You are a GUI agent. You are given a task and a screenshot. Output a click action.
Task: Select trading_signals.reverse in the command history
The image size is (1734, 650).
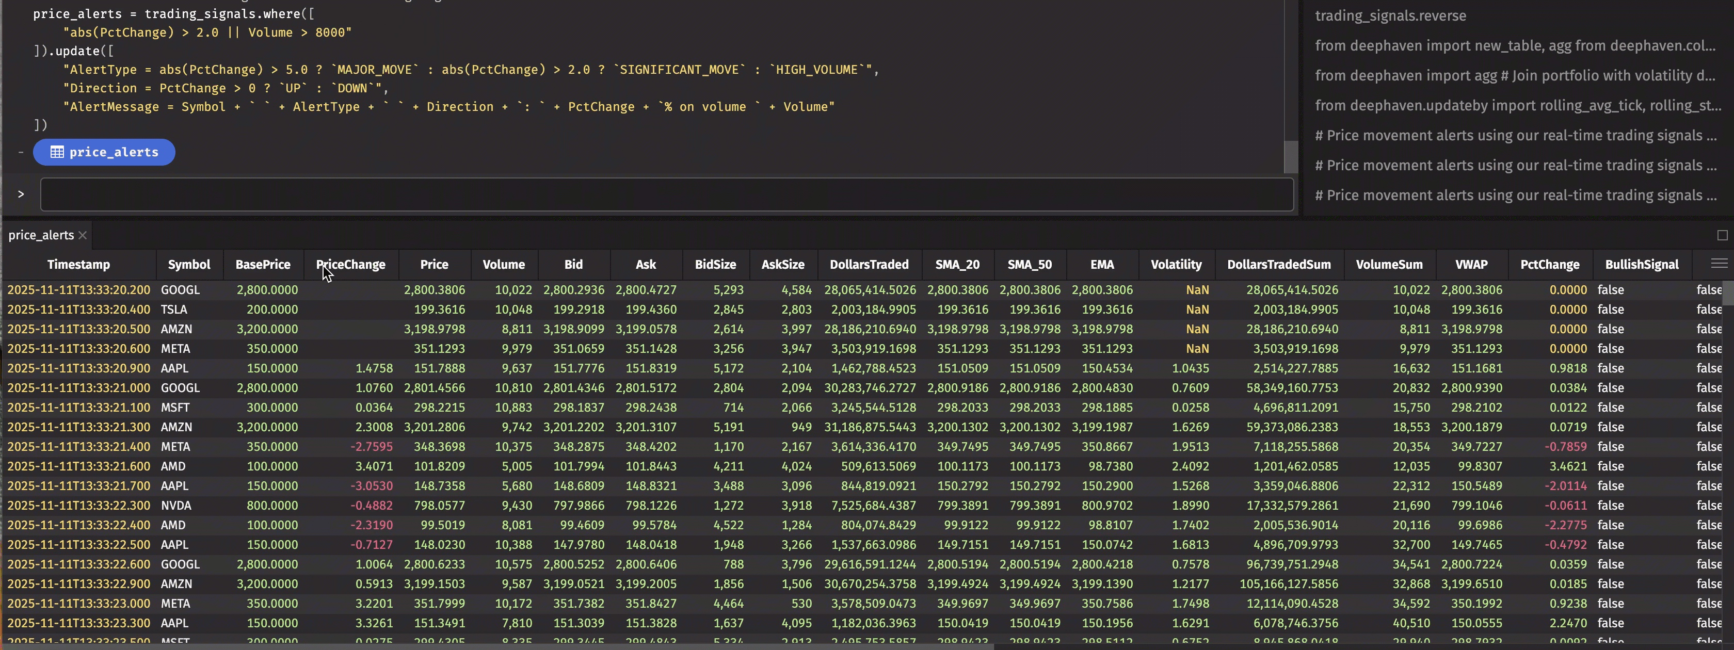coord(1390,15)
